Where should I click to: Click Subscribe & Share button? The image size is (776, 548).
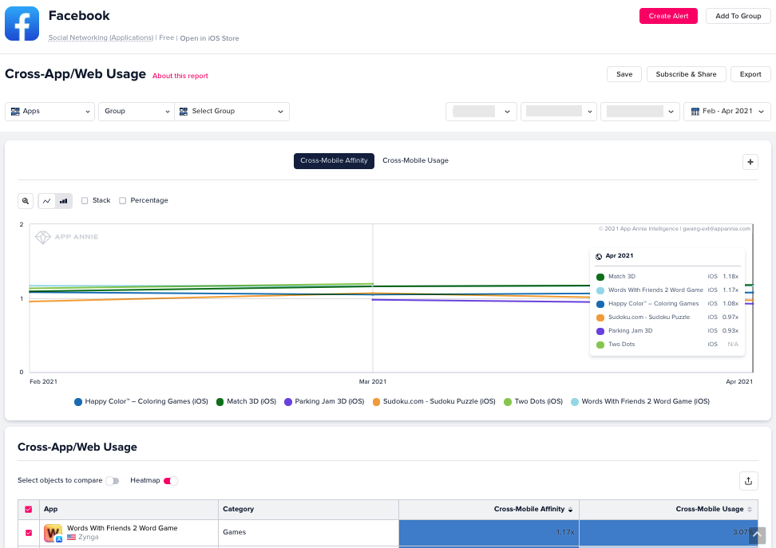686,74
